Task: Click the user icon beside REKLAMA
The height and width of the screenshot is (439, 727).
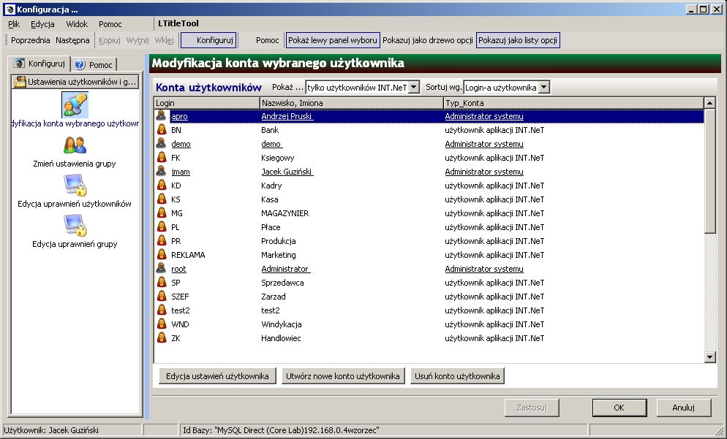Action: (162, 255)
